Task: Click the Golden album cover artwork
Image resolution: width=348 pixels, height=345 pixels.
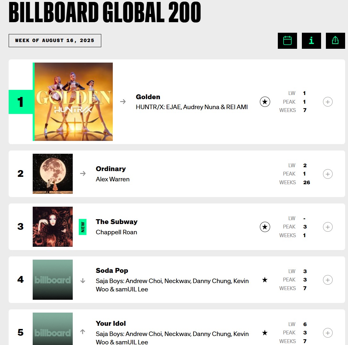Action: click(73, 102)
